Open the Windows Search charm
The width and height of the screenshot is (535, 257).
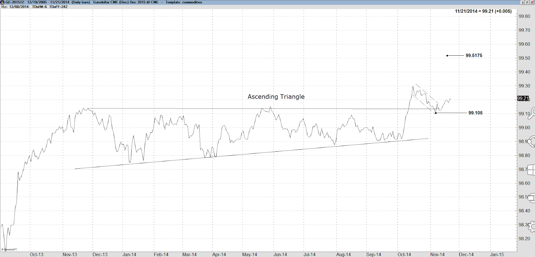pos(532,113)
